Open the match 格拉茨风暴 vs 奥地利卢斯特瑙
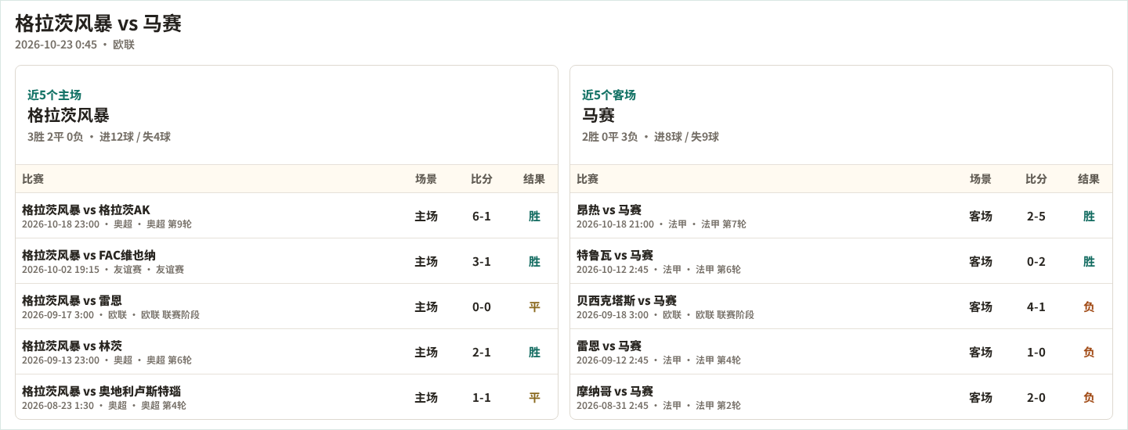The width and height of the screenshot is (1128, 430). coord(102,391)
